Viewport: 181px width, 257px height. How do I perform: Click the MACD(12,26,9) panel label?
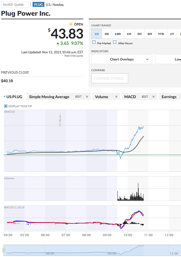tap(14, 207)
